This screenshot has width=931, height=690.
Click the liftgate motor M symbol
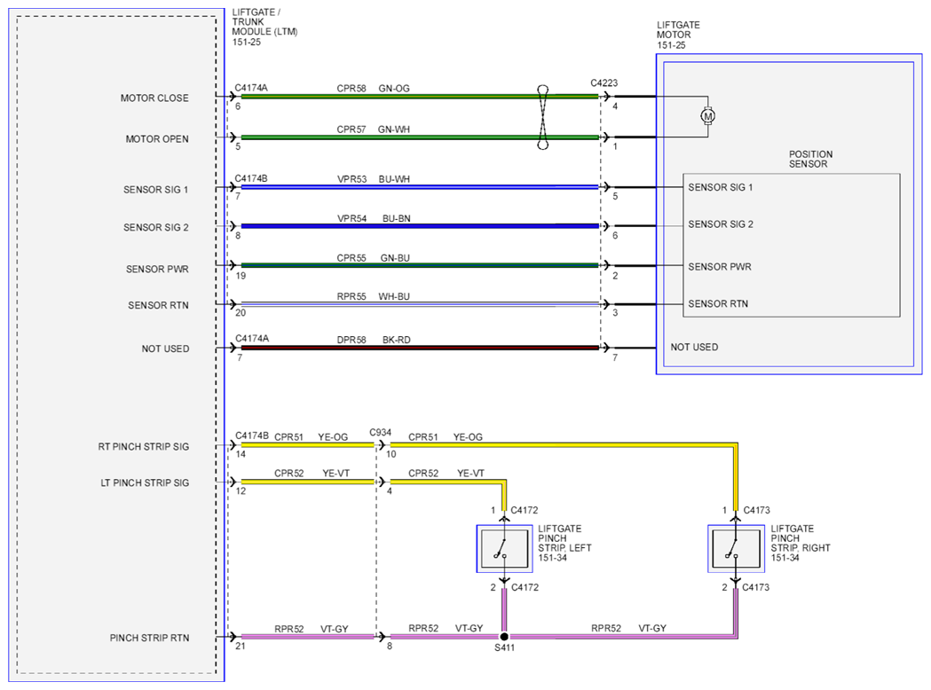(707, 116)
